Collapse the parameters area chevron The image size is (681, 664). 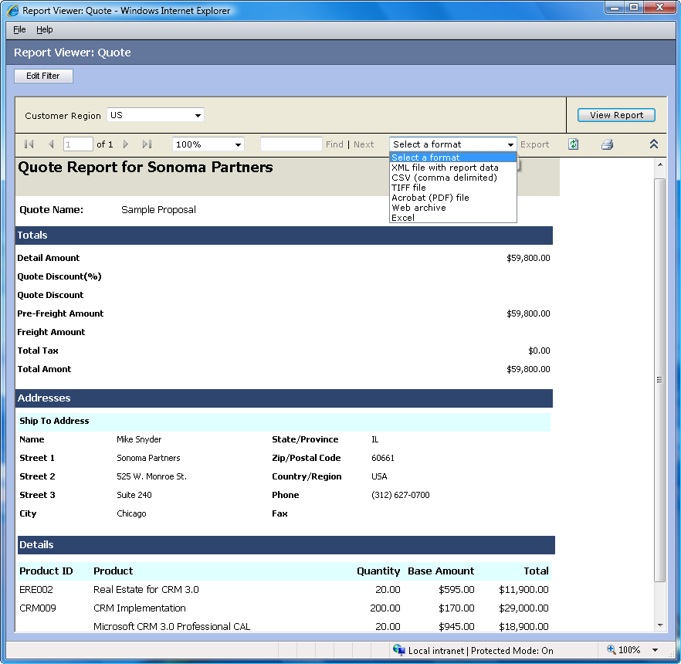pyautogui.click(x=654, y=144)
